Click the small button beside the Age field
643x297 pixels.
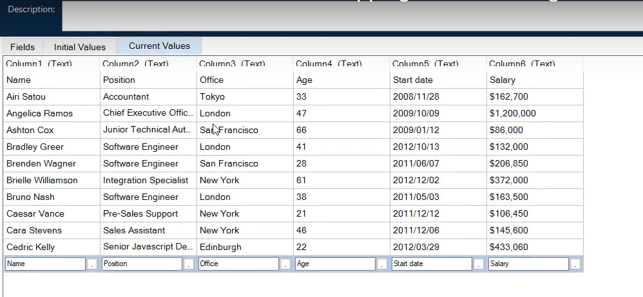click(x=382, y=264)
